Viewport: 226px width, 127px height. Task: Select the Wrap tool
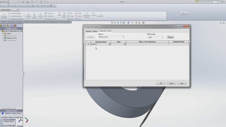(78, 13)
